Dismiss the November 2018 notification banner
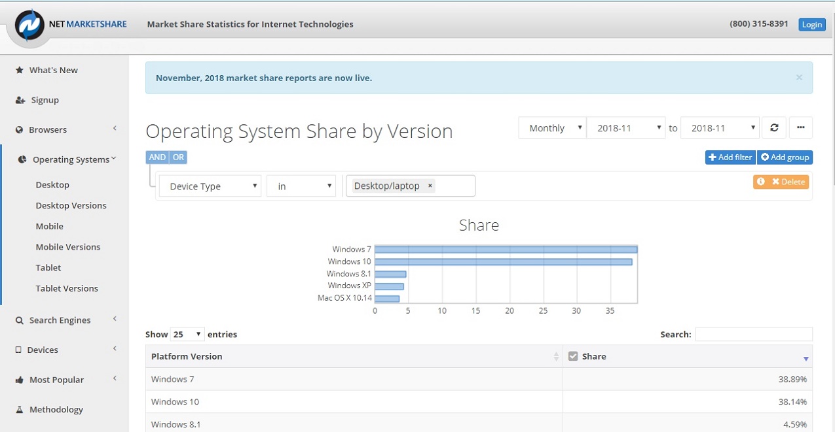 (x=799, y=77)
